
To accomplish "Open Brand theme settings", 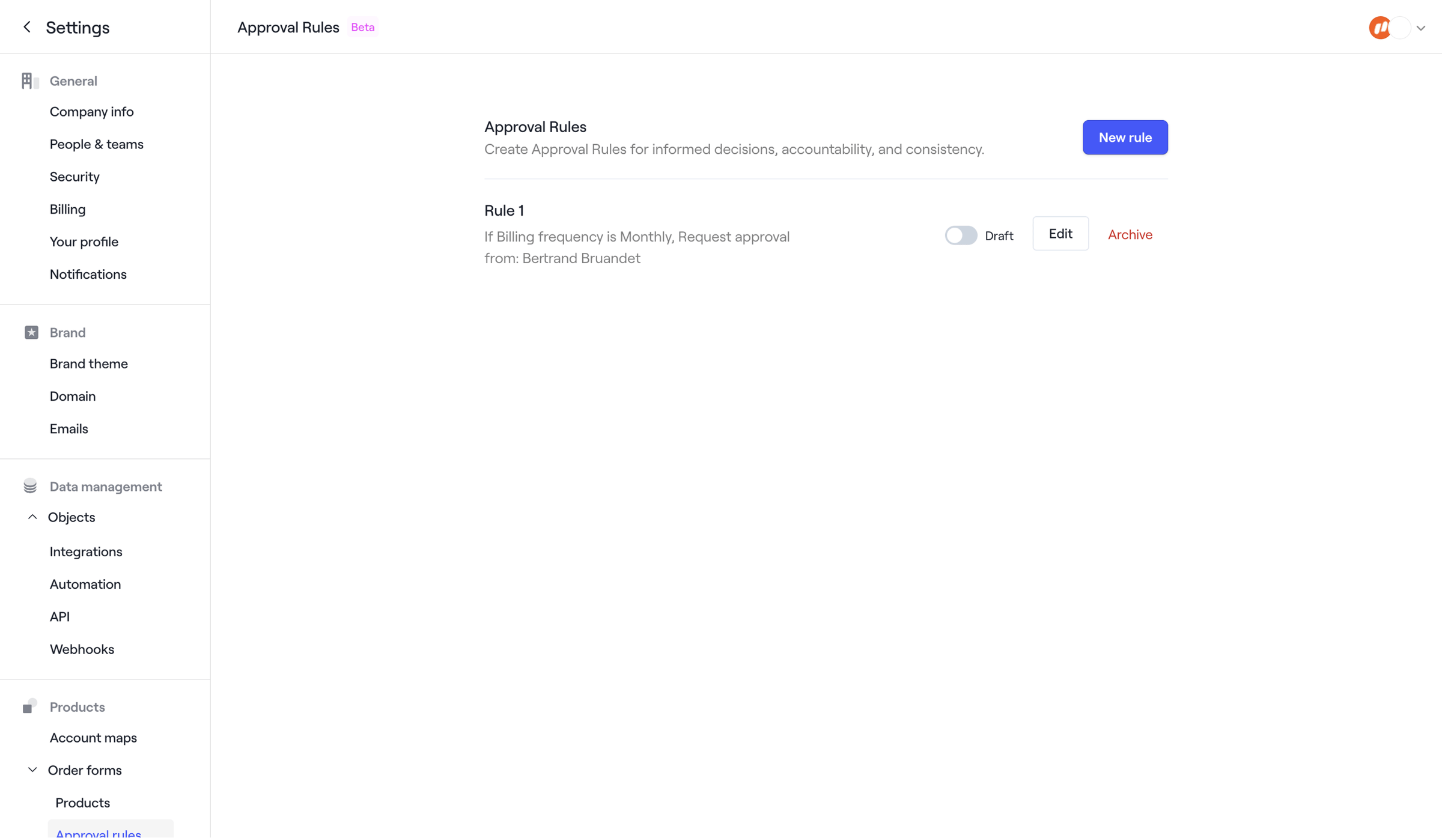I will [x=88, y=363].
